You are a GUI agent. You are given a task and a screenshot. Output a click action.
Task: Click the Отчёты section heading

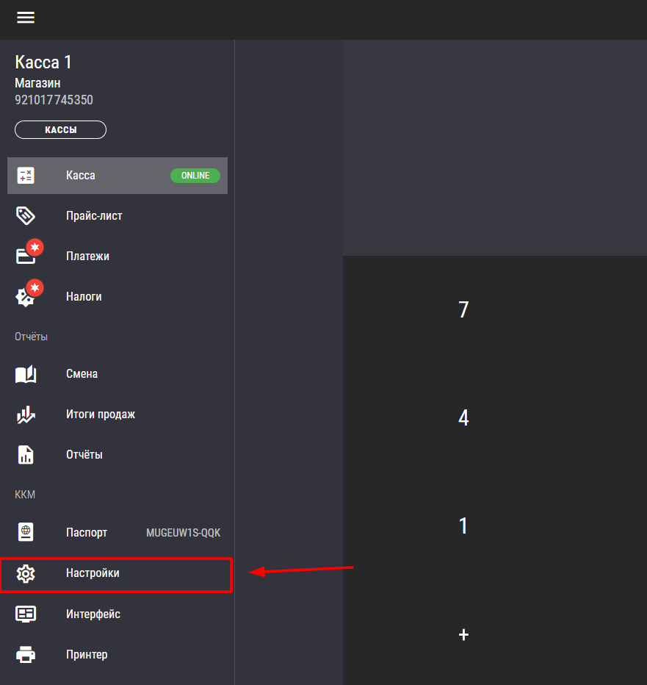point(31,337)
